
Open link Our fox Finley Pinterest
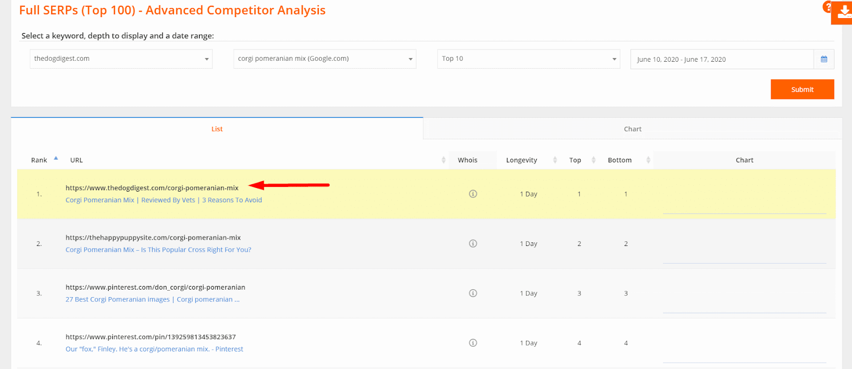click(x=154, y=349)
